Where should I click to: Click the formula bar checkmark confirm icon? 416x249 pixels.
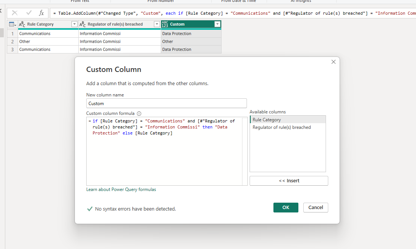point(29,13)
